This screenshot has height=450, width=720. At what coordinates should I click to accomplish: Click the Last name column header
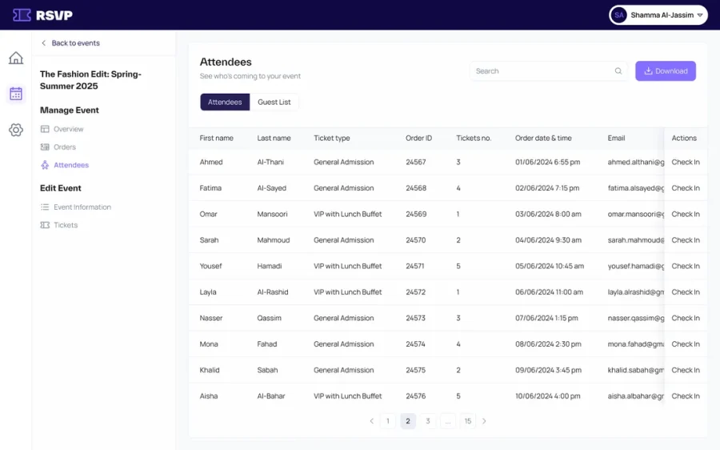tap(274, 138)
